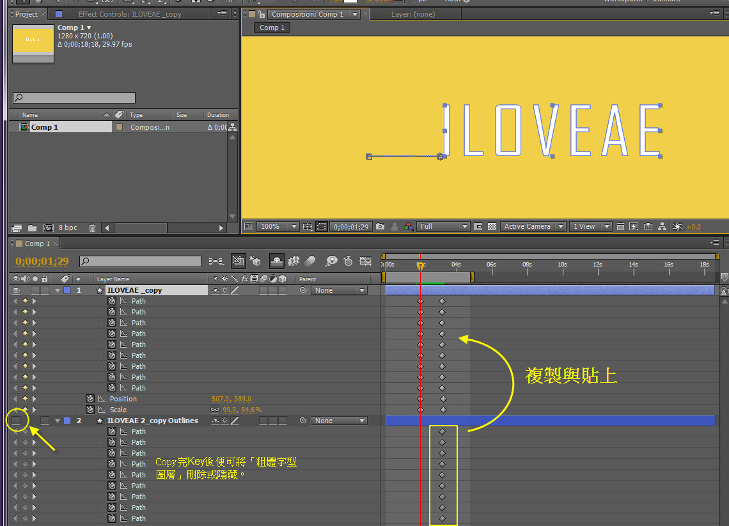Image resolution: width=729 pixels, height=526 pixels.
Task: Click the viewer's Timeline button
Action: point(648,226)
